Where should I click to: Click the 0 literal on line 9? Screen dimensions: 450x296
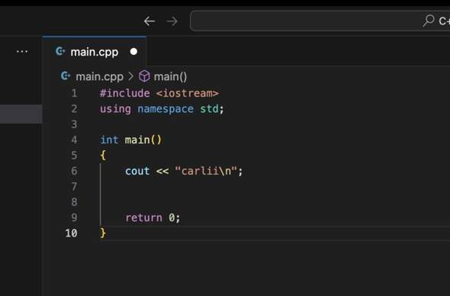[172, 217]
